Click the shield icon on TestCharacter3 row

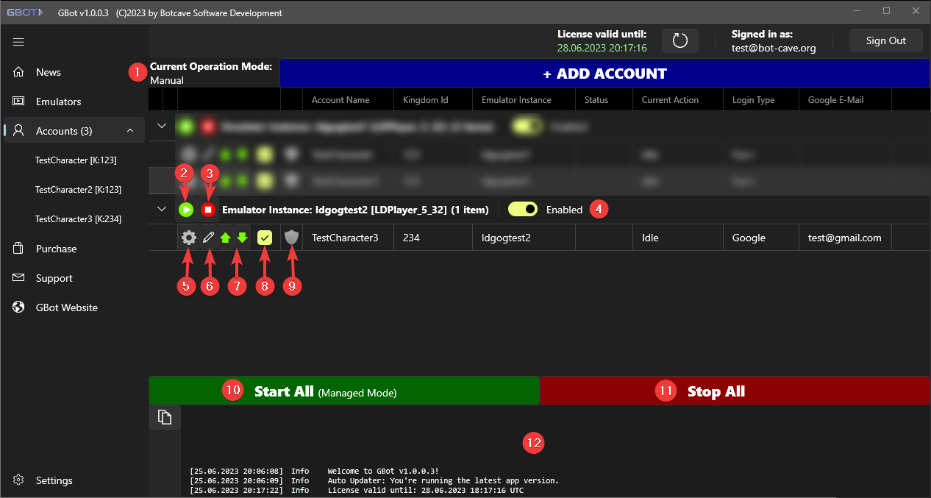click(x=292, y=238)
